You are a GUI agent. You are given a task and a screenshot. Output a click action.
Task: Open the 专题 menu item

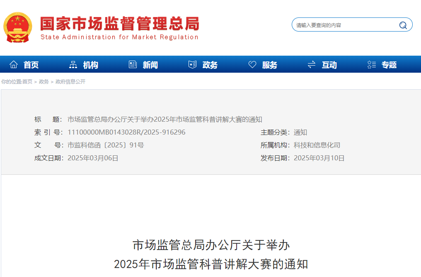point(389,65)
